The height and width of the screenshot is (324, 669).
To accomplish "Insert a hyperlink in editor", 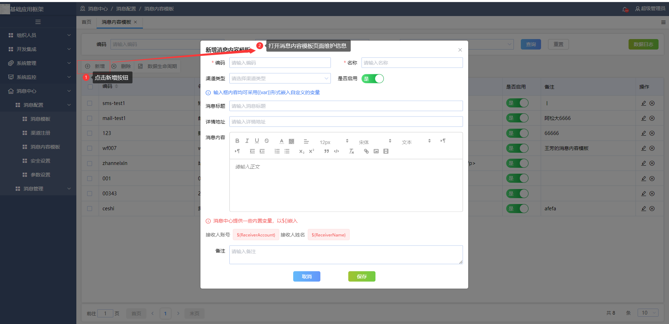I will 366,151.
